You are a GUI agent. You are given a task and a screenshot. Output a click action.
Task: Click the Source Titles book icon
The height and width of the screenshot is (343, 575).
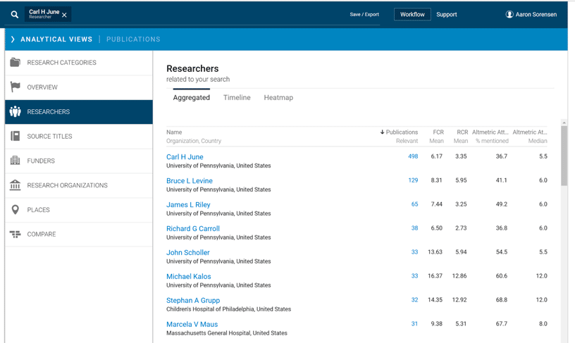pyautogui.click(x=15, y=136)
